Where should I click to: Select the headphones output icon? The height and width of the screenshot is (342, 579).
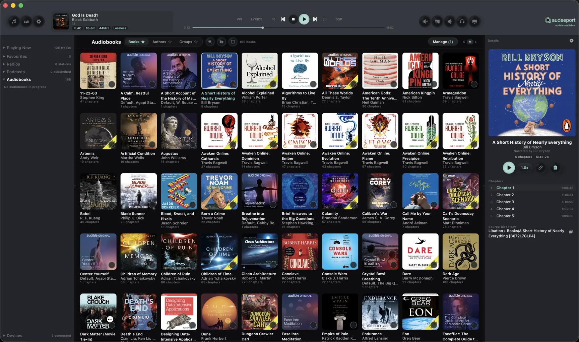coord(462,21)
